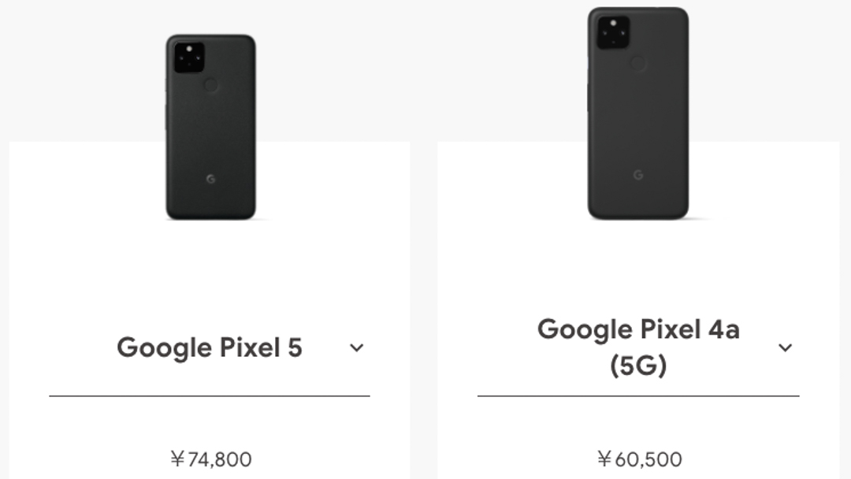Click the G logo on the Pixel 5
The width and height of the screenshot is (851, 479).
tap(210, 179)
